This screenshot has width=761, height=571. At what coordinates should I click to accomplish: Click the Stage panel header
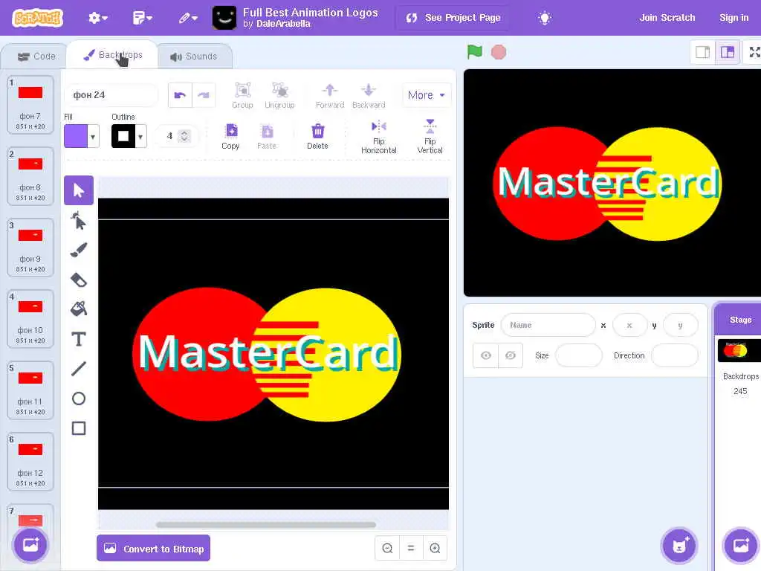(x=739, y=320)
